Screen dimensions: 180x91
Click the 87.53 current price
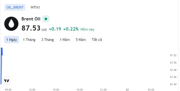click(x=31, y=28)
